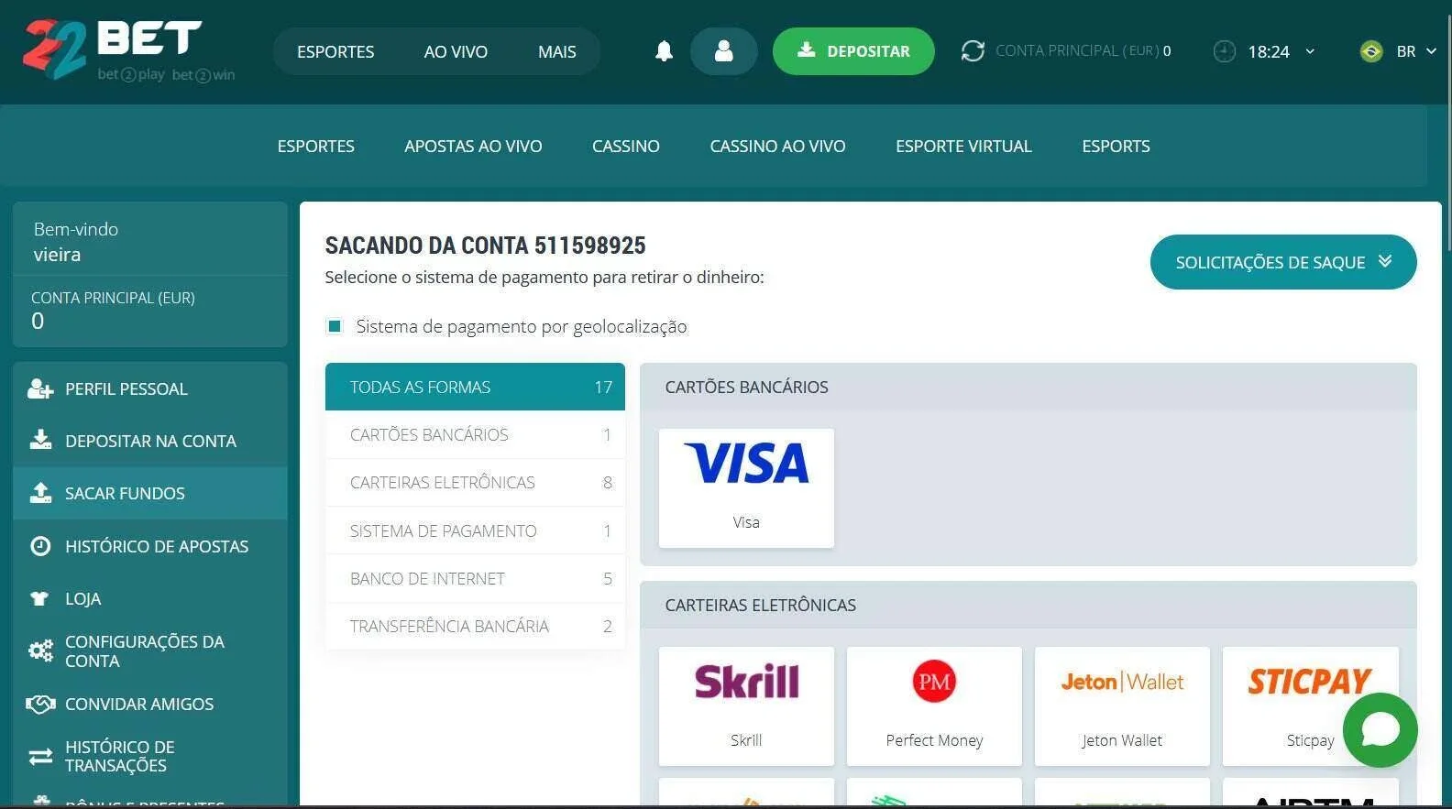Open the notifications bell
Viewport: 1452px width, 809px height.
tap(665, 51)
